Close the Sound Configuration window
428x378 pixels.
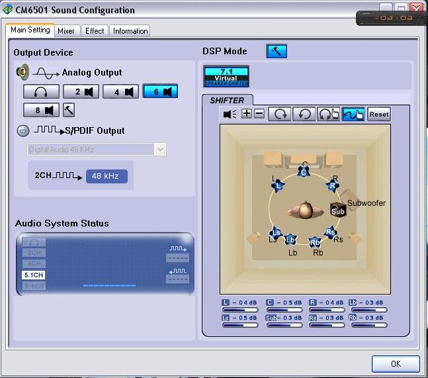(x=417, y=7)
